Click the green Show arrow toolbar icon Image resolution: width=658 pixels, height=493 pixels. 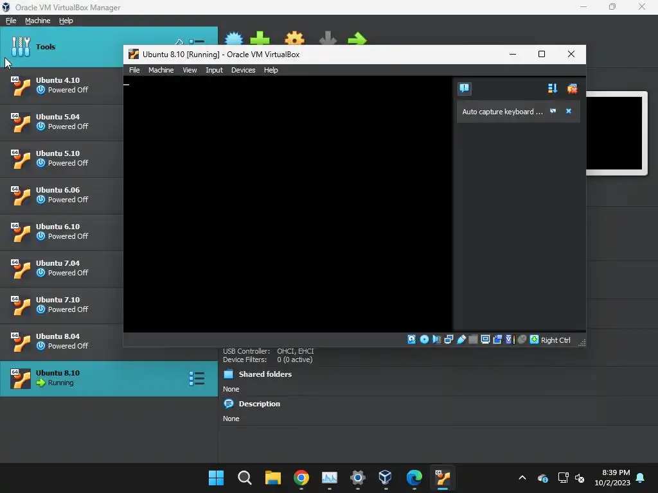[x=357, y=39]
